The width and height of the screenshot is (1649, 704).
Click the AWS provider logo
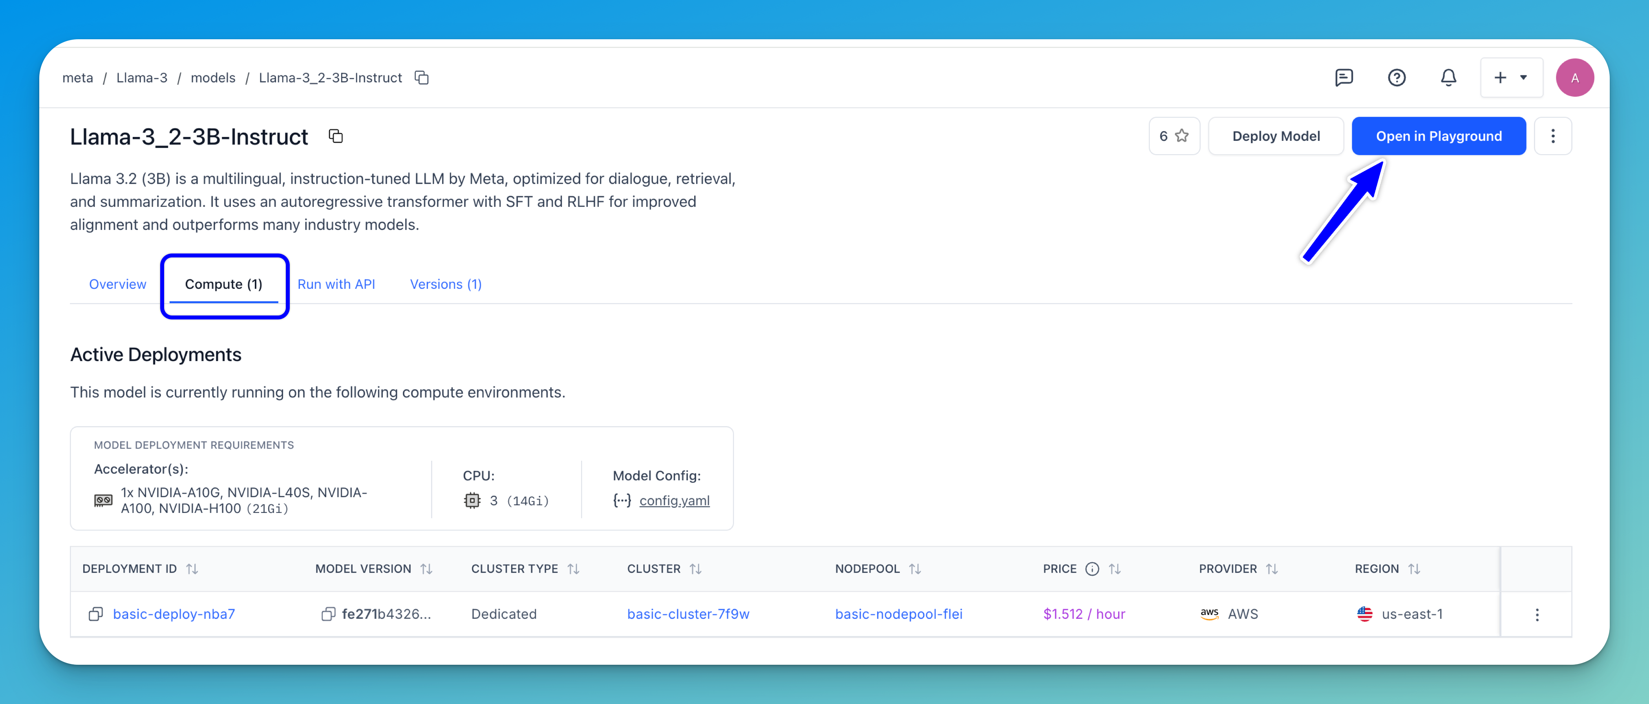pyautogui.click(x=1209, y=614)
